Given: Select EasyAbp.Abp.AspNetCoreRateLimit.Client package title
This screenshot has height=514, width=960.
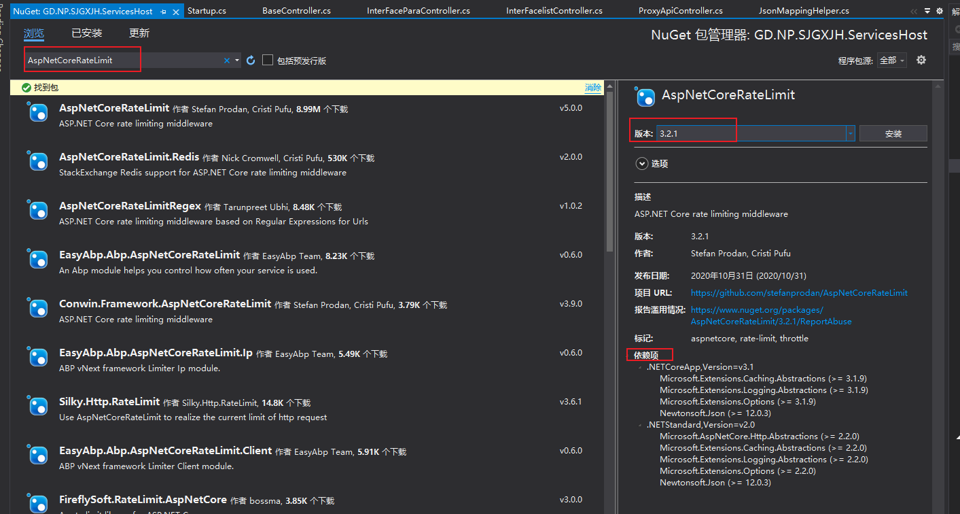Looking at the screenshot, I should point(165,450).
